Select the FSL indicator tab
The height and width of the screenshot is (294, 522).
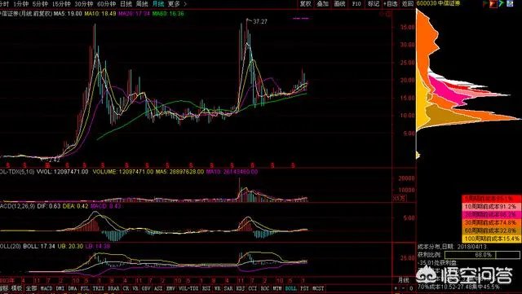85,288
